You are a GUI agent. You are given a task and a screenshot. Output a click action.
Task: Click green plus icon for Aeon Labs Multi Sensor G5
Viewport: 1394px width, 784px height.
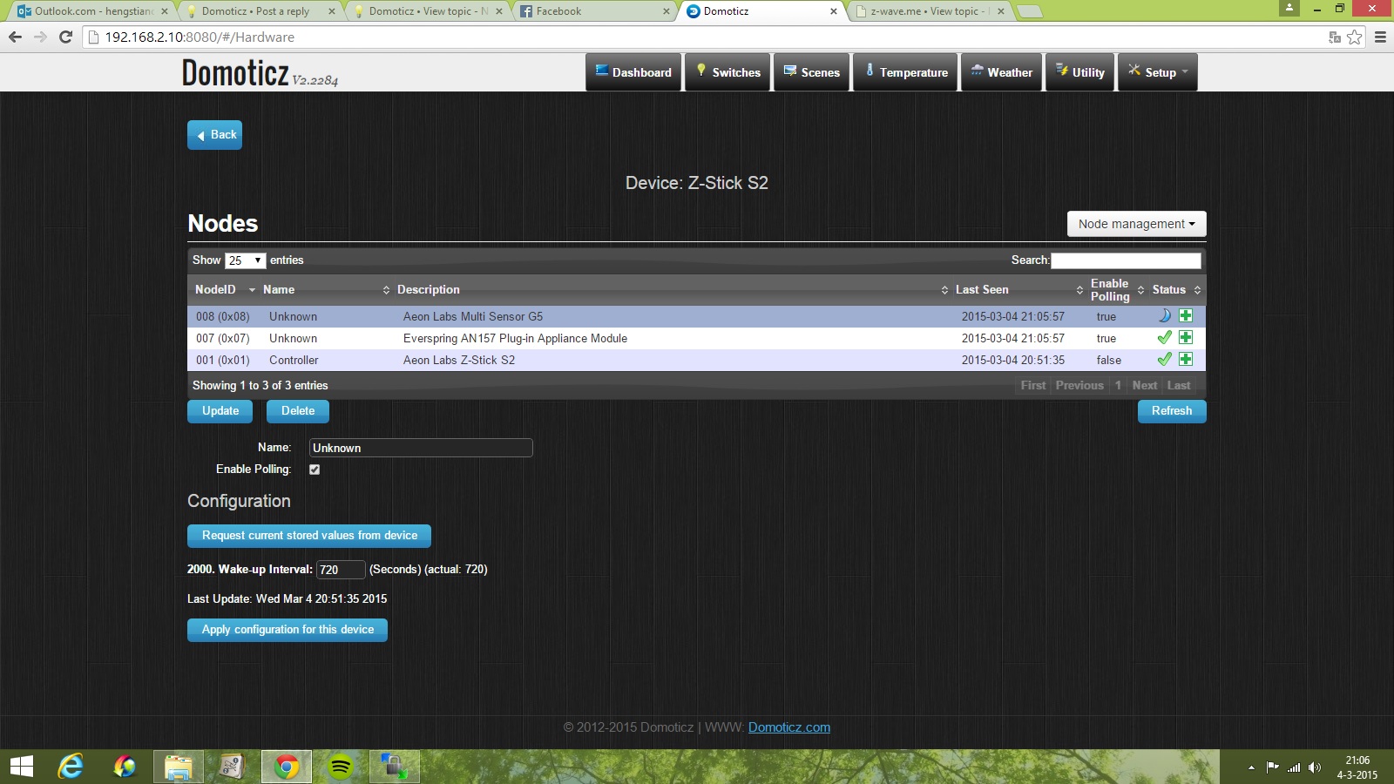tap(1186, 315)
